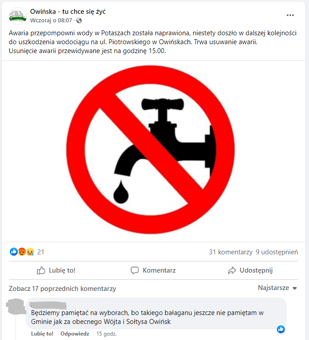The height and width of the screenshot is (340, 309).
Task: Share post via Udostępnij button
Action: tap(250, 270)
